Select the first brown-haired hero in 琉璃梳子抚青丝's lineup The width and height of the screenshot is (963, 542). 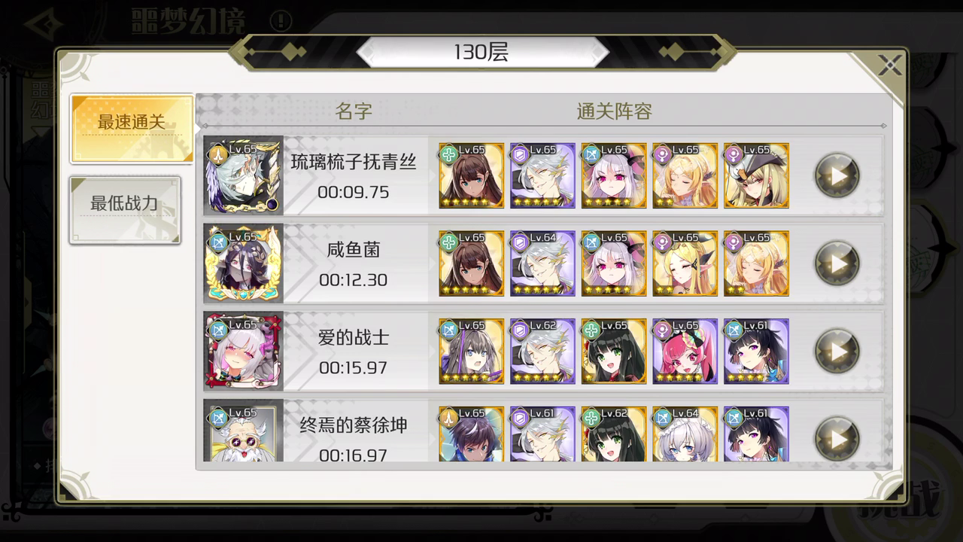(x=472, y=175)
